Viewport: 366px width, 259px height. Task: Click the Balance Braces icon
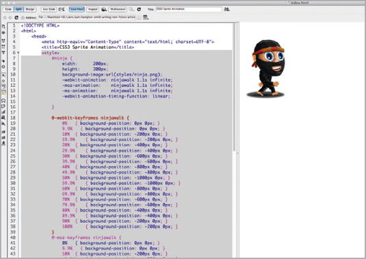tap(3, 66)
